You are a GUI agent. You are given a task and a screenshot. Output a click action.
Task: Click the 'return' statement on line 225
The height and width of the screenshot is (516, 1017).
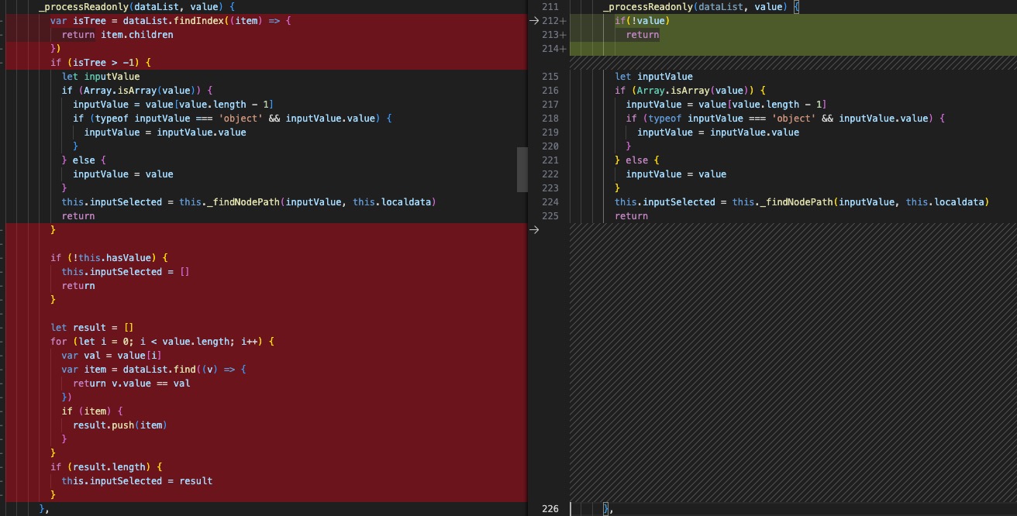click(632, 216)
